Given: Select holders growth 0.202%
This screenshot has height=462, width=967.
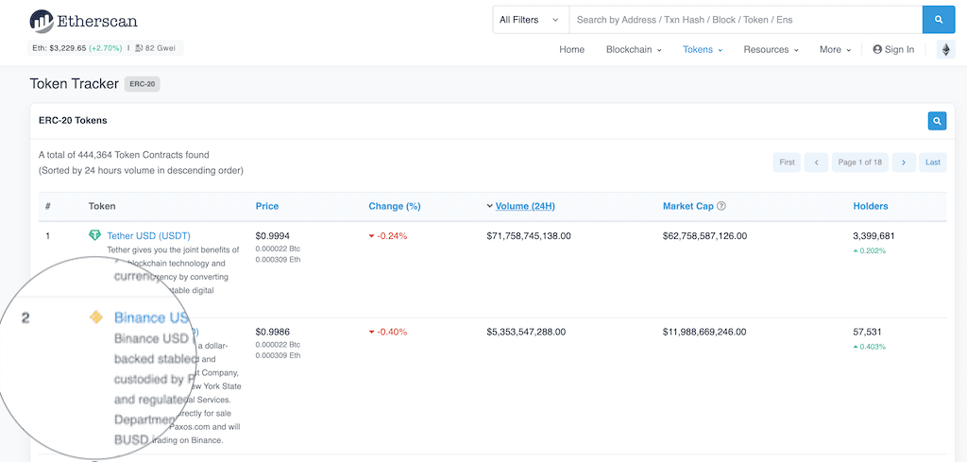Looking at the screenshot, I should 869,250.
